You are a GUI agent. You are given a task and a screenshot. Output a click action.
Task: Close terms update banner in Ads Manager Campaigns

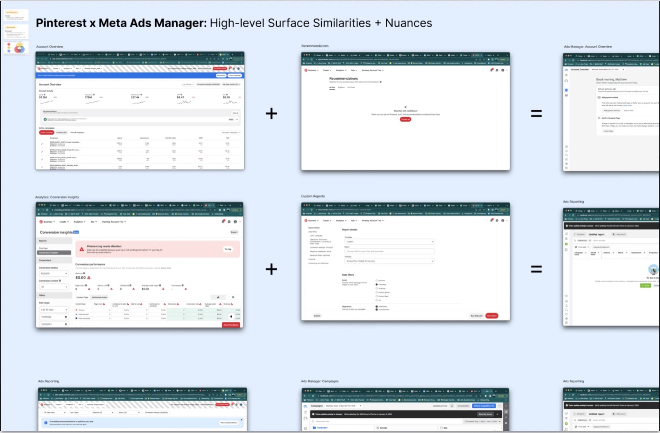point(497,414)
